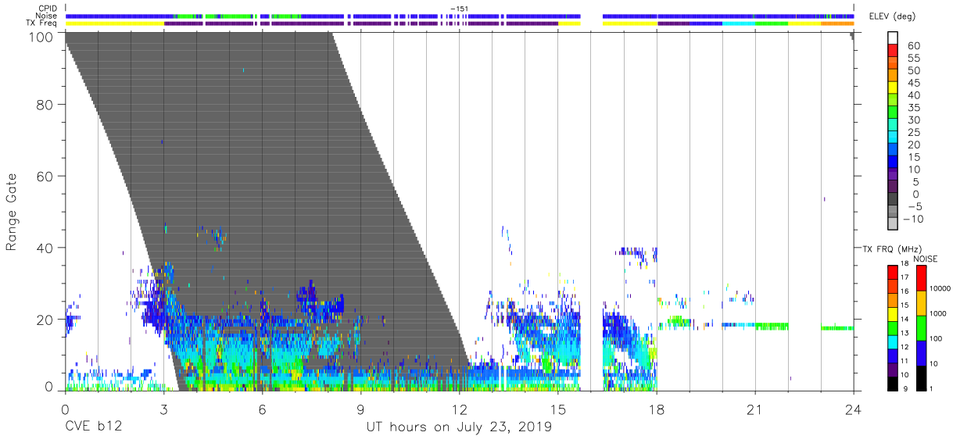The height and width of the screenshot is (443, 960).
Task: Click the orange 1000–10000 noise swatch
Action: pos(920,302)
